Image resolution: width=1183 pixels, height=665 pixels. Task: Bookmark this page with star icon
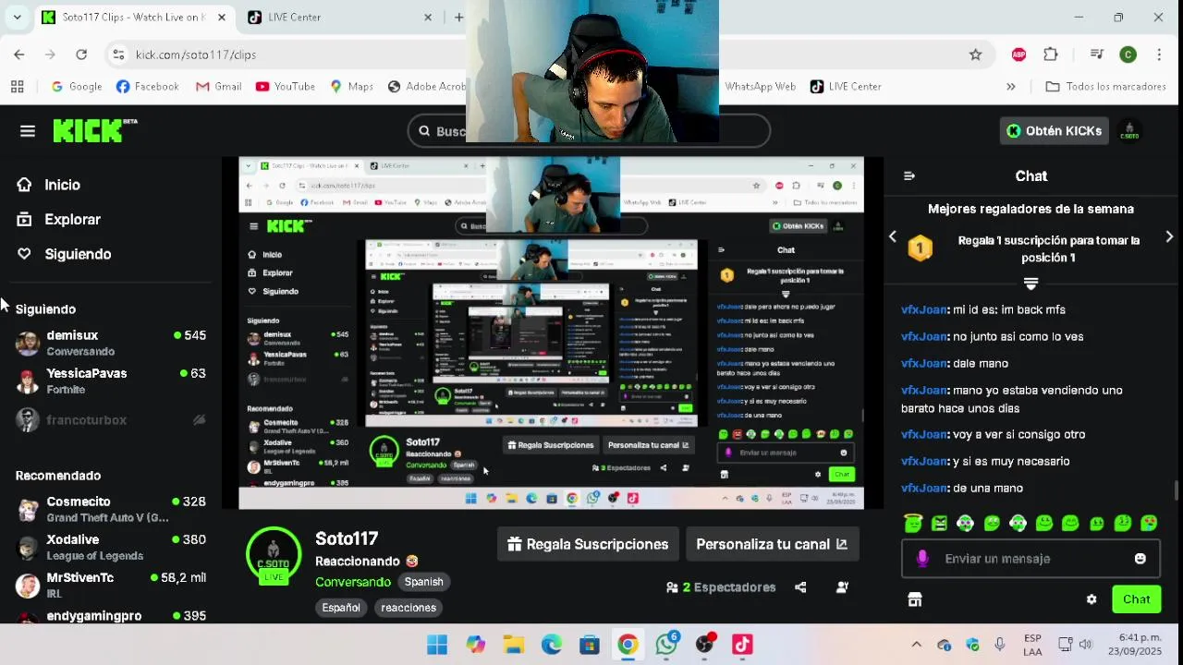[x=975, y=54]
